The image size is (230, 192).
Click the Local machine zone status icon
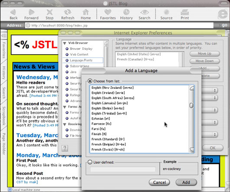(x=10, y=190)
